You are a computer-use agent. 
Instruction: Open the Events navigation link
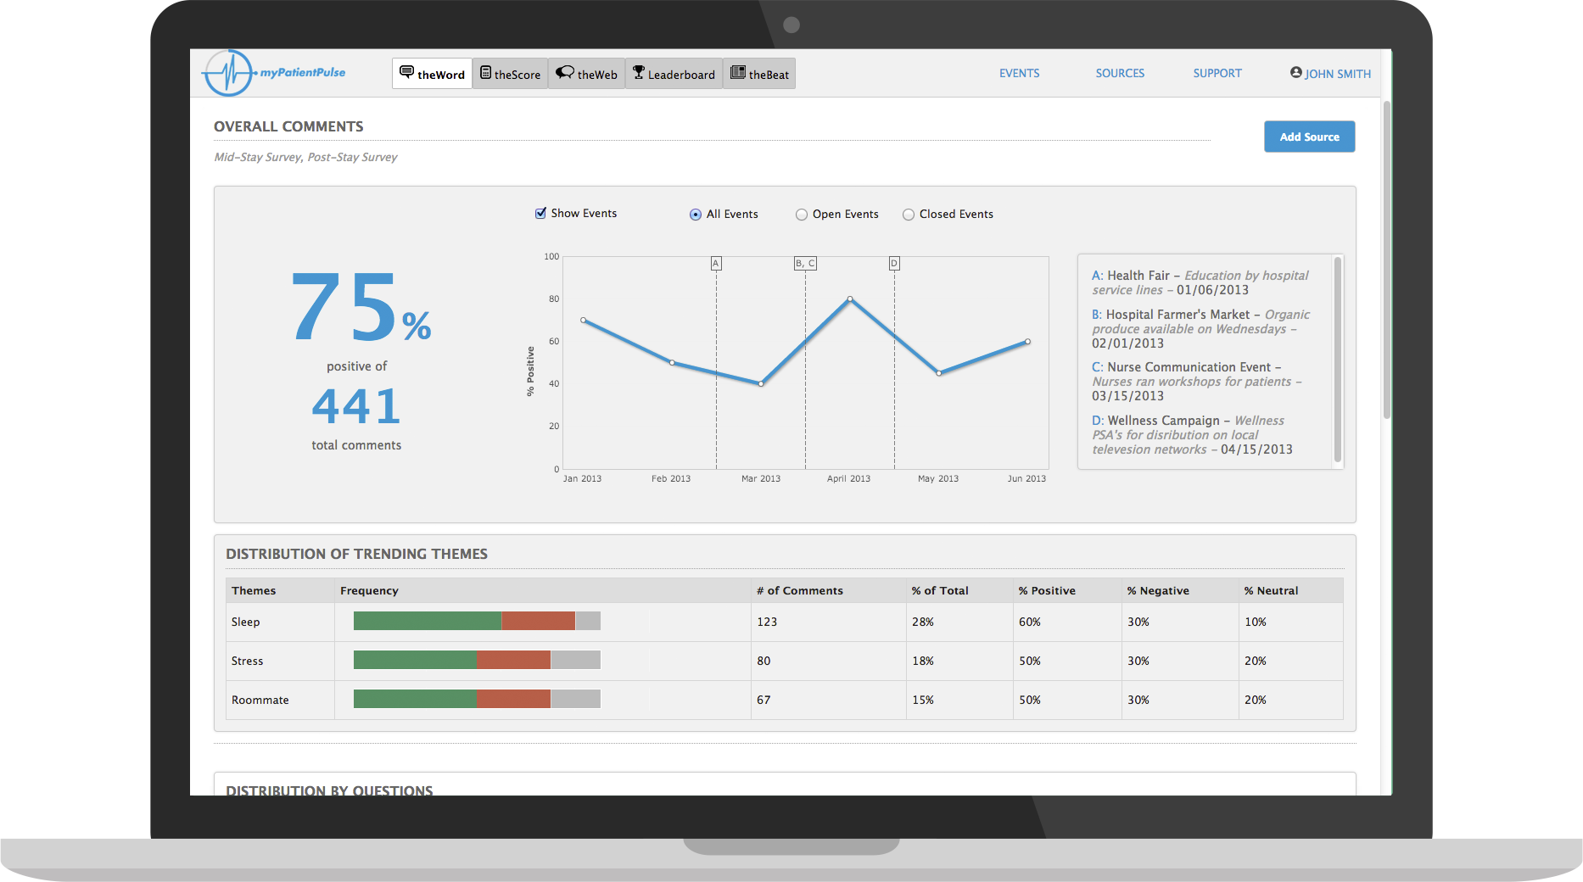(x=1019, y=74)
